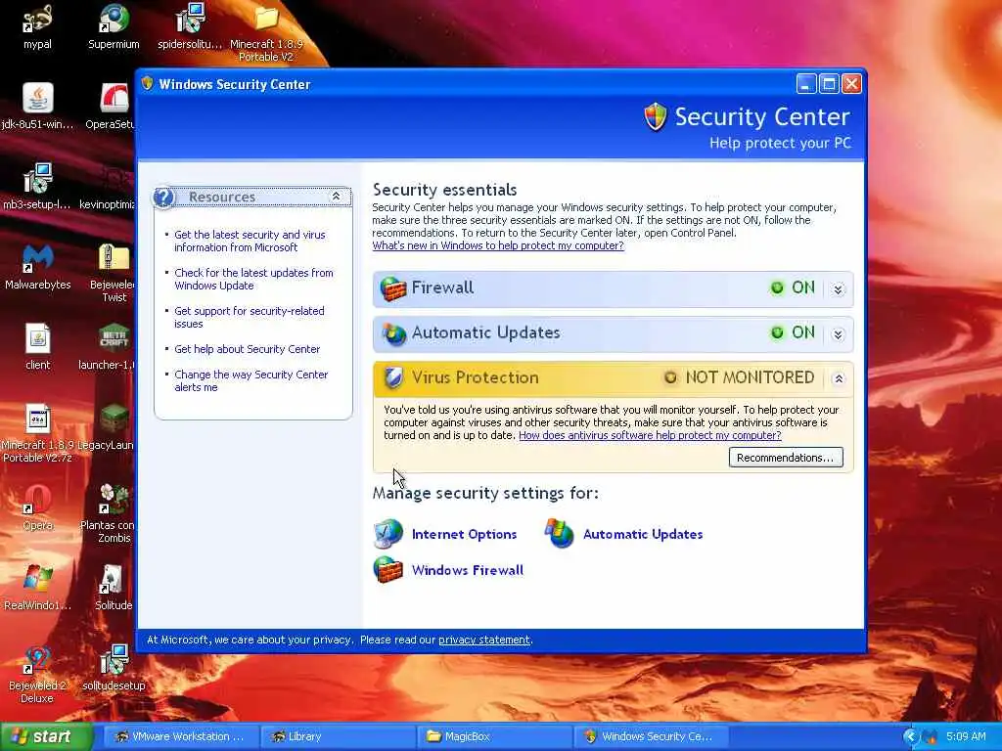Screen dimensions: 1002x751
Task: Open 'Get the latest security and virus information' link
Action: point(250,241)
